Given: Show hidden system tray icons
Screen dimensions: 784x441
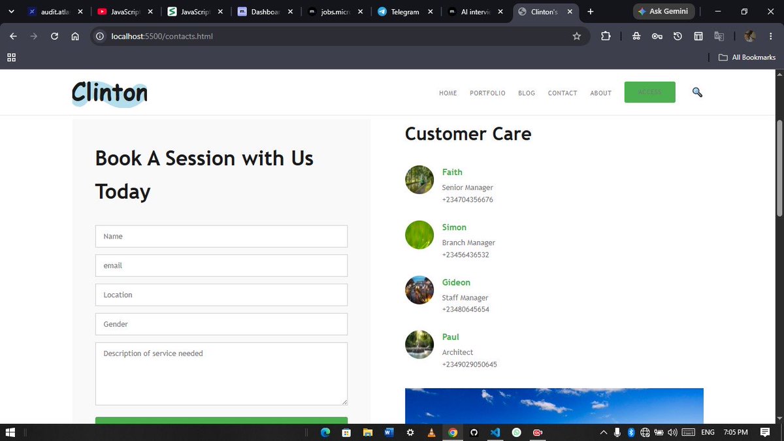Looking at the screenshot, I should tap(604, 433).
